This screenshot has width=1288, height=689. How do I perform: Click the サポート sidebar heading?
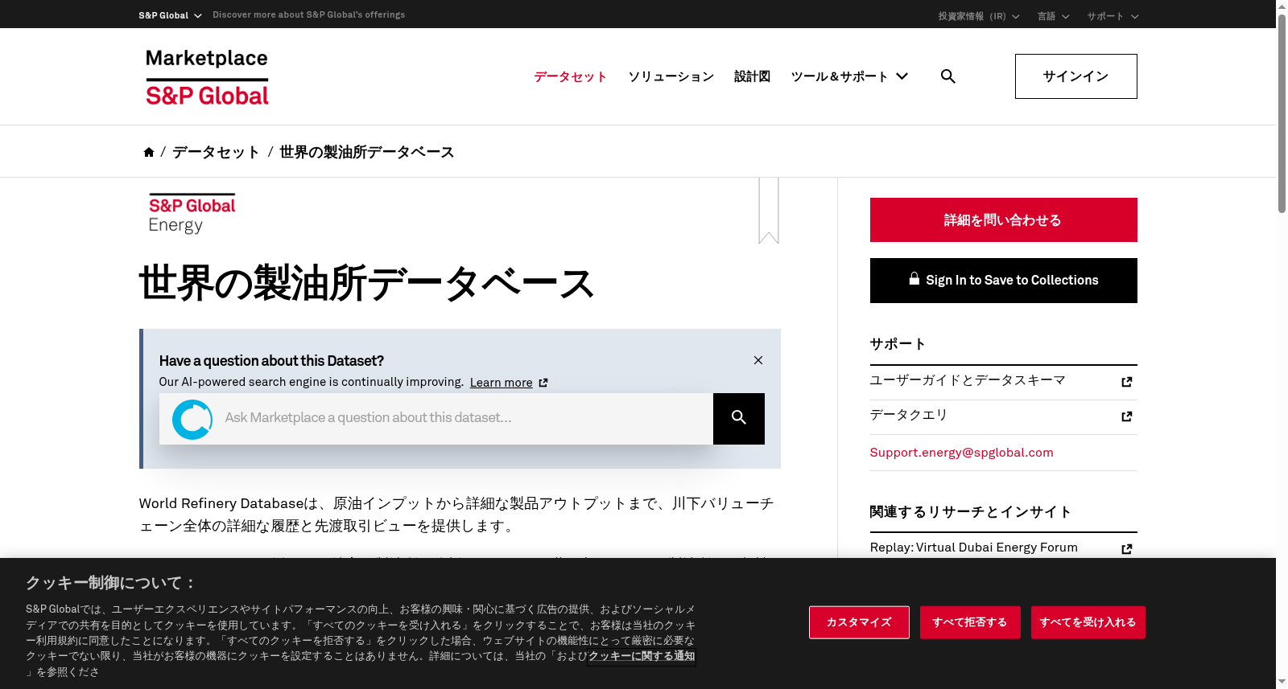click(x=898, y=344)
